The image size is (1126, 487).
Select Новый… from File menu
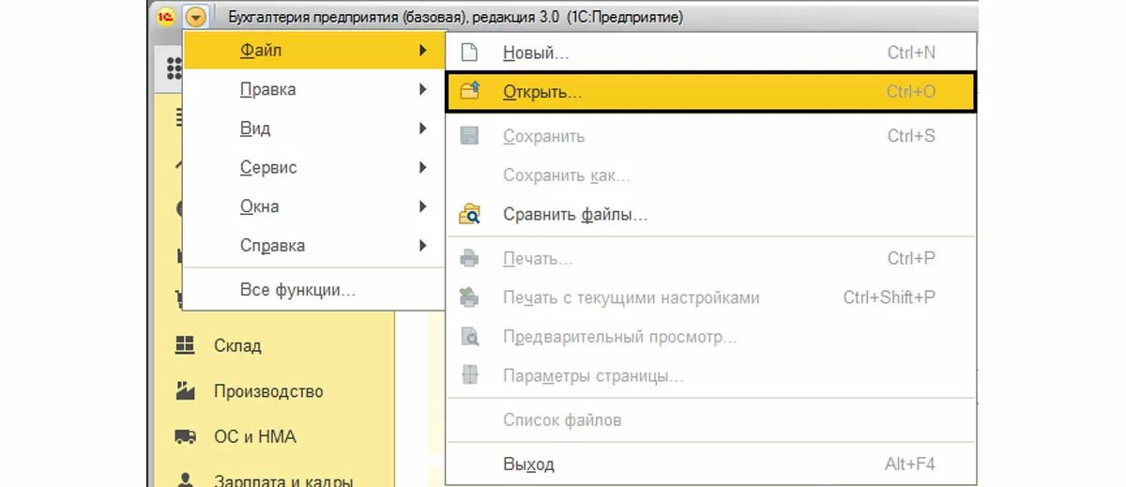[536, 53]
